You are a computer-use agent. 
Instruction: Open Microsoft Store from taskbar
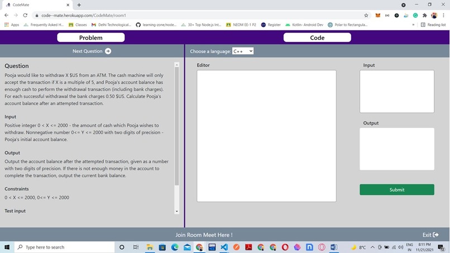(x=162, y=247)
